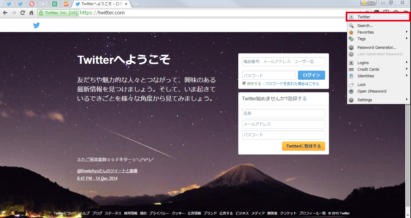411x218 pixels.
Task: Click the dial icon beside Password Generator
Action: point(351,48)
